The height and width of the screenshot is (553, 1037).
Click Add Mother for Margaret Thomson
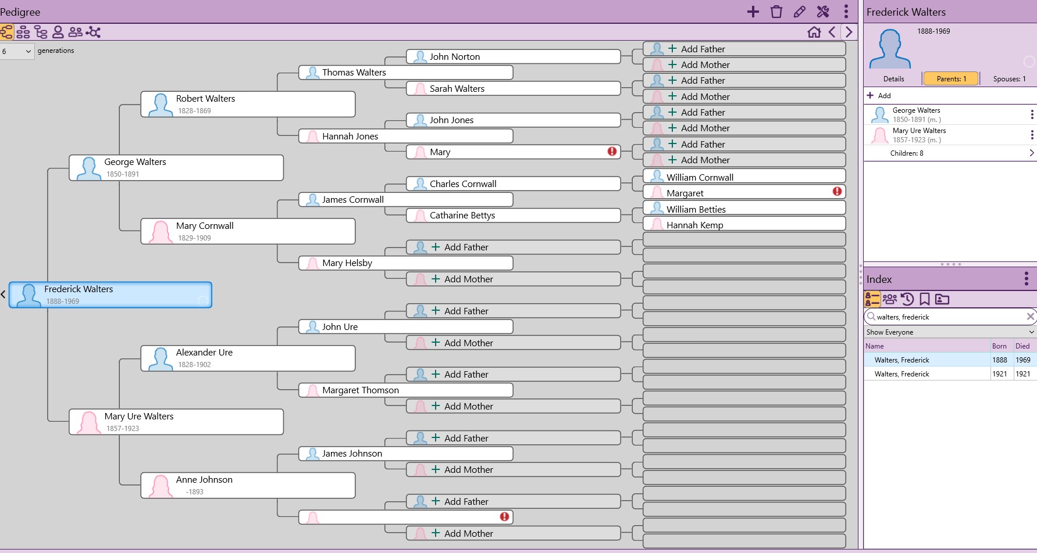(x=514, y=407)
